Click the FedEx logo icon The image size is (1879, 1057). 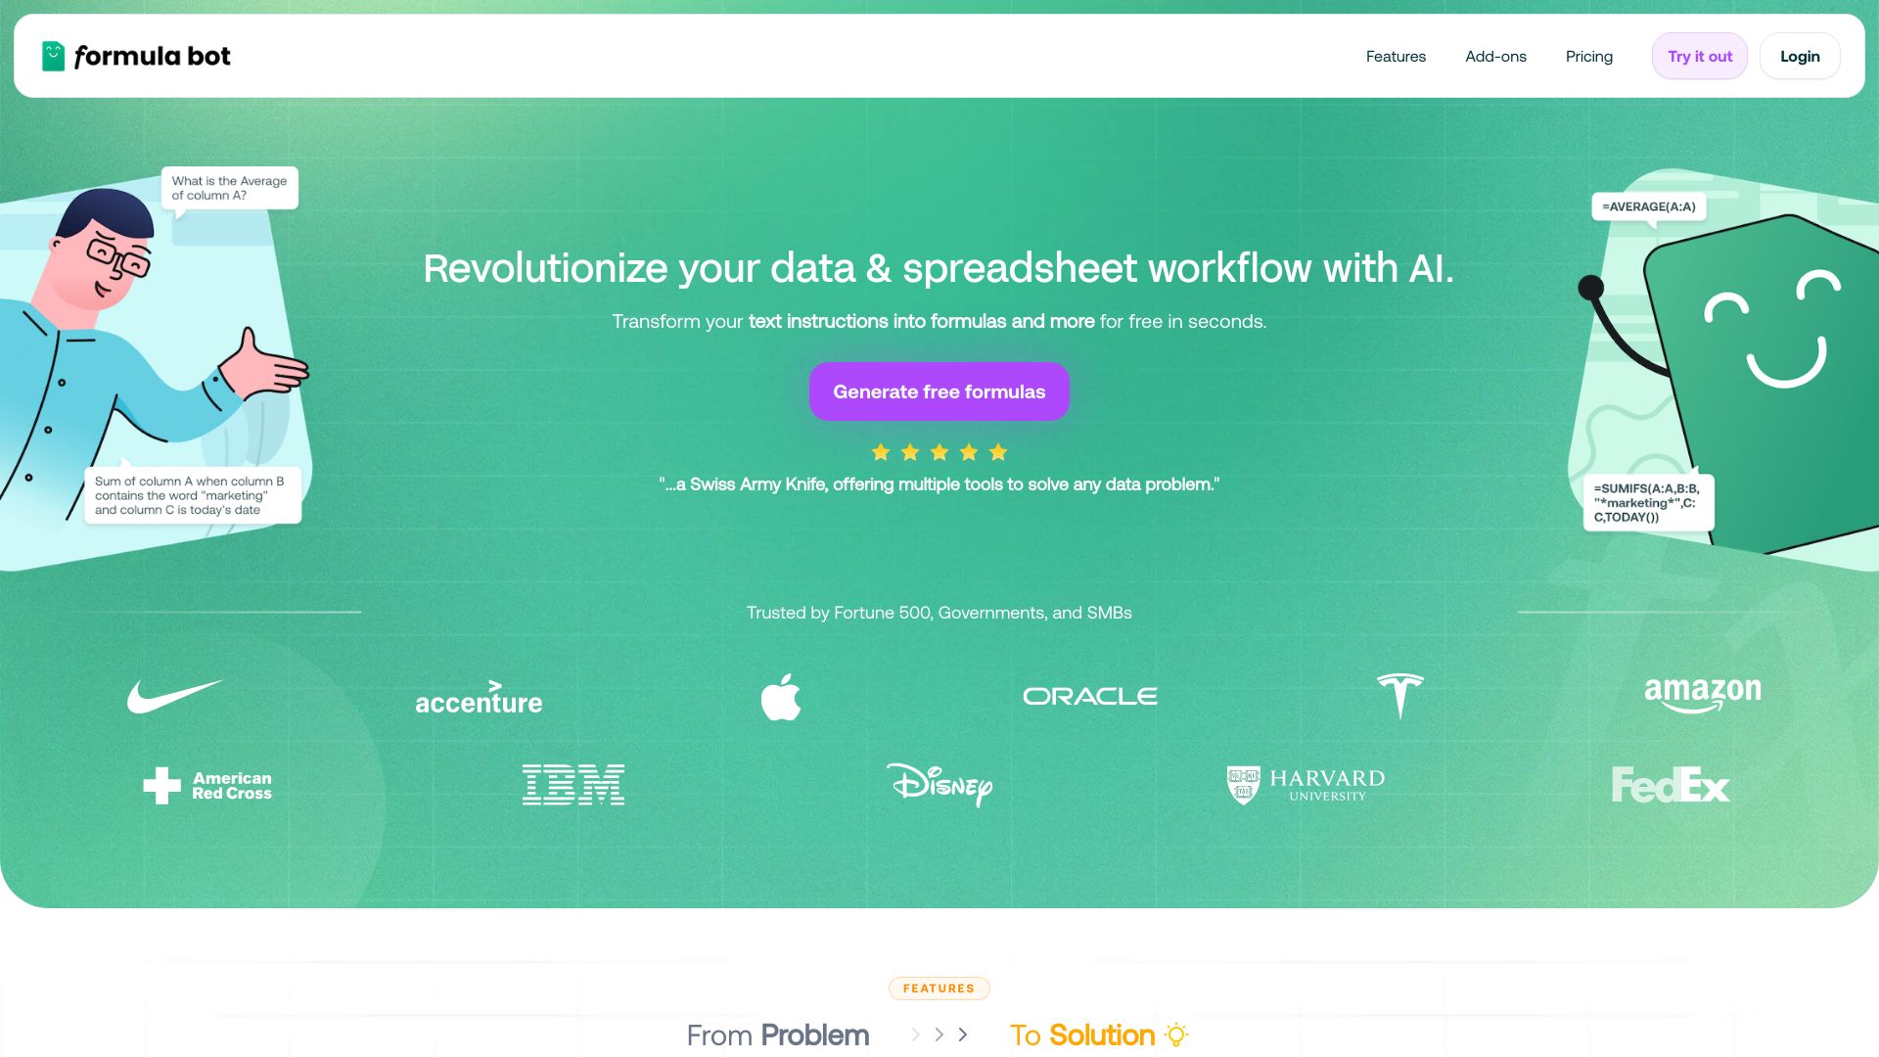point(1672,783)
